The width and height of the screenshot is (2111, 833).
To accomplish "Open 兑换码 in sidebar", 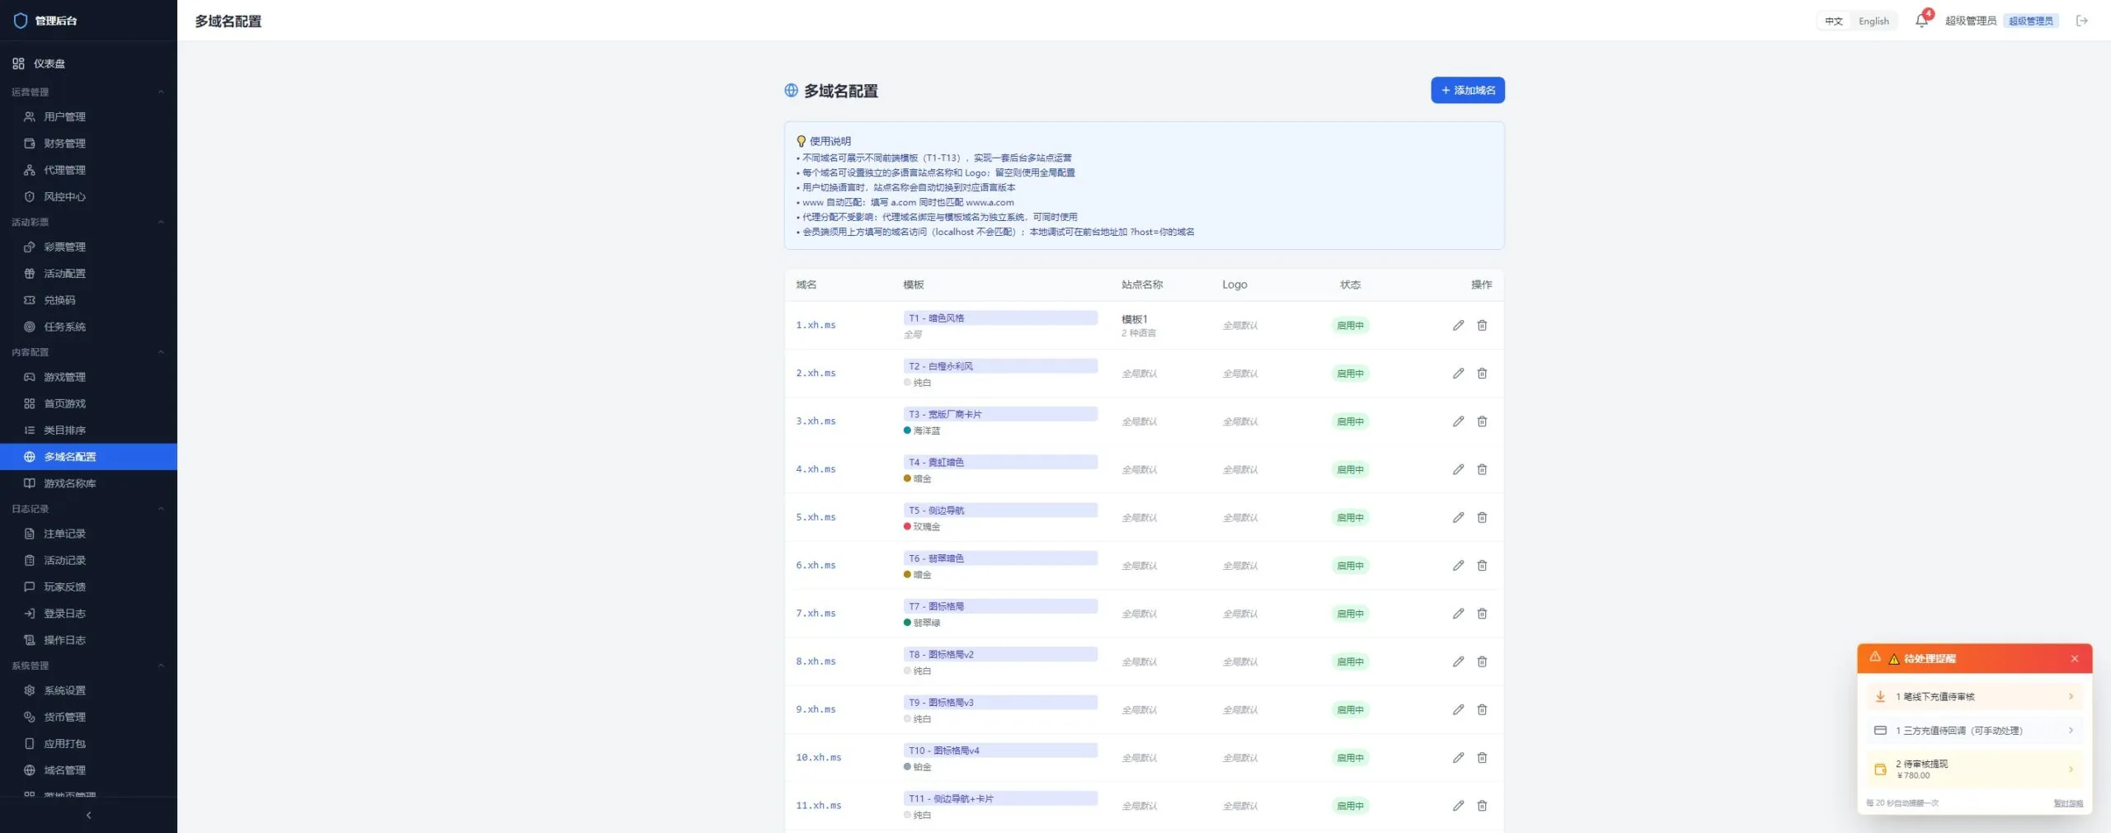I will point(88,300).
